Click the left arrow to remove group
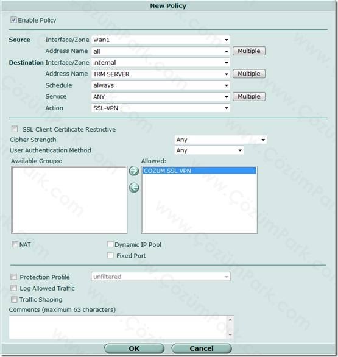 point(134,188)
